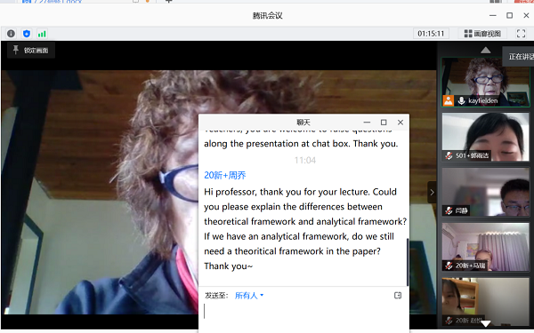
Task: Minimize the Tencent Meeting window
Action: (x=493, y=15)
